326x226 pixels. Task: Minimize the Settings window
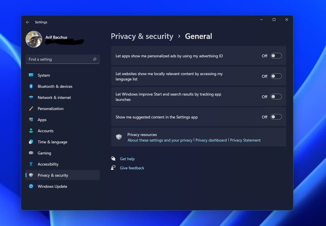point(262,20)
